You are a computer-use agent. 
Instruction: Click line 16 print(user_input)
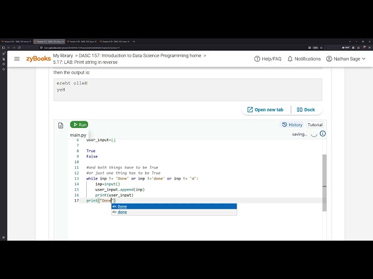tap(114, 195)
